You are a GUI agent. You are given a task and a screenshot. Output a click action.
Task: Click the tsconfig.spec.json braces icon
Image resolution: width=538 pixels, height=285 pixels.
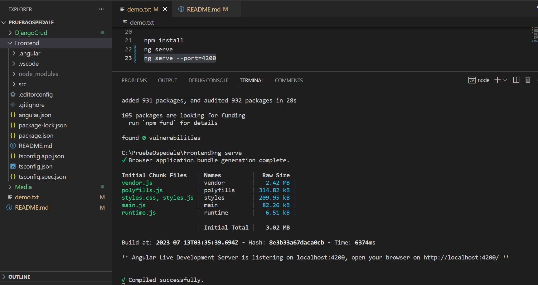pos(13,177)
